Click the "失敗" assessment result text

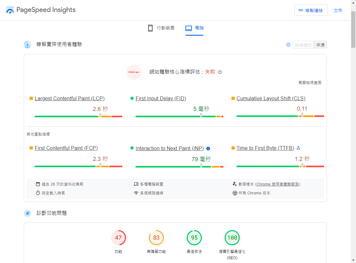pyautogui.click(x=210, y=72)
